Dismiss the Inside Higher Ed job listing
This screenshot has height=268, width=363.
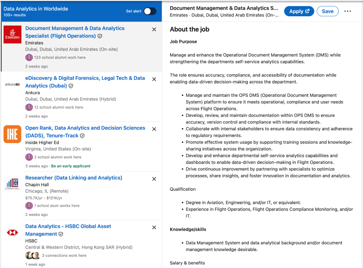154,129
